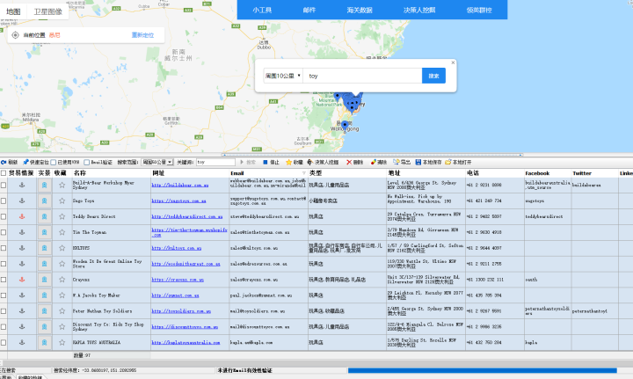Open the 海关数据 tab

[360, 10]
